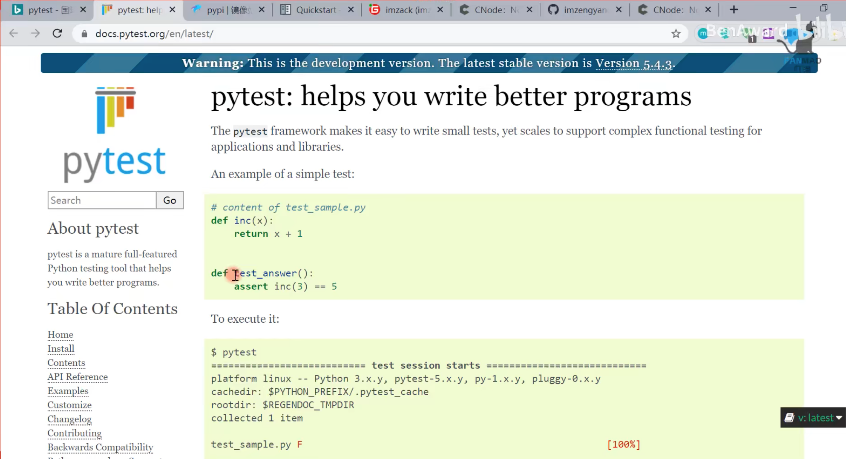Open the Home contents link
846x459 pixels.
60,335
